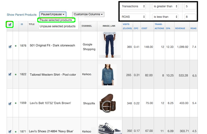Toggle the select-all checkbox in header
The height and width of the screenshot is (134, 207).
pyautogui.click(x=10, y=24)
